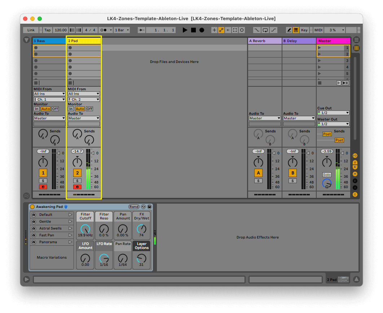
Task: Click Capture MIDI bracket icon
Action: coord(235,30)
